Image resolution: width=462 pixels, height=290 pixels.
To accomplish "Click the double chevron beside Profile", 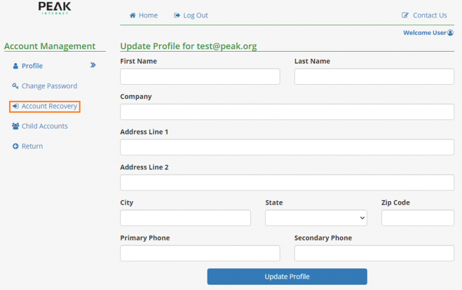I will coord(93,65).
